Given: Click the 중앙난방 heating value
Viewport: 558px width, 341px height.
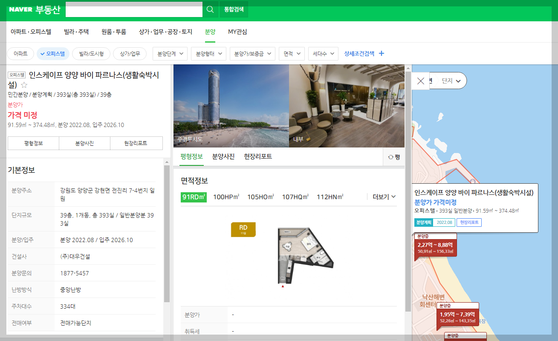Looking at the screenshot, I should tap(70, 290).
